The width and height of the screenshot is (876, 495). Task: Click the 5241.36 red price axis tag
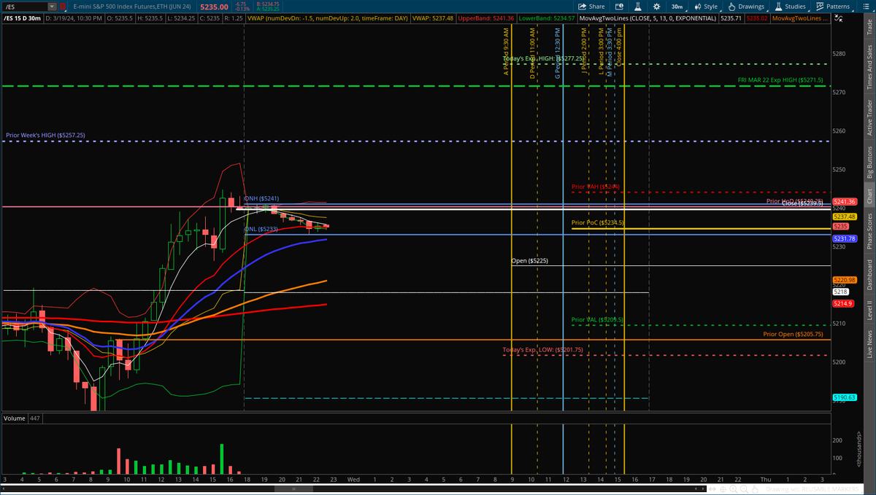[843, 201]
